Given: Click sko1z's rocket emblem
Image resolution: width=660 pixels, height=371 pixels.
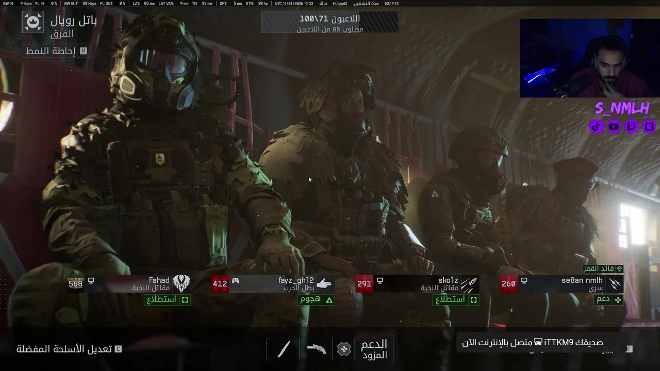Looking at the screenshot, I should coord(469,283).
